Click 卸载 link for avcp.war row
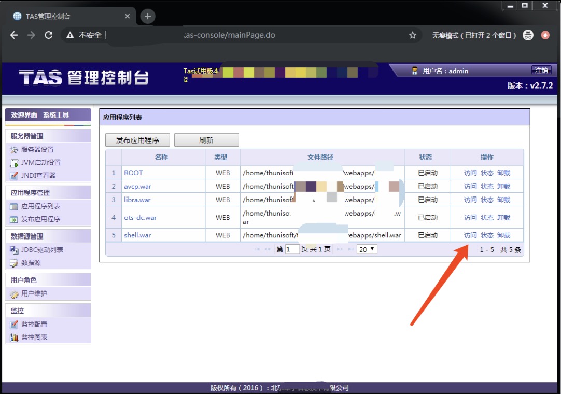561x394 pixels. (503, 187)
